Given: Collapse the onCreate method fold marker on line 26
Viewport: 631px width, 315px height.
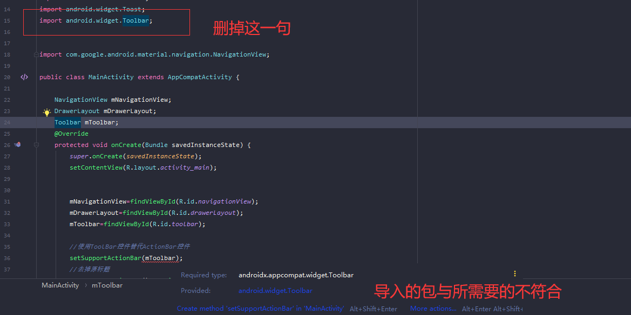Looking at the screenshot, I should pos(36,144).
